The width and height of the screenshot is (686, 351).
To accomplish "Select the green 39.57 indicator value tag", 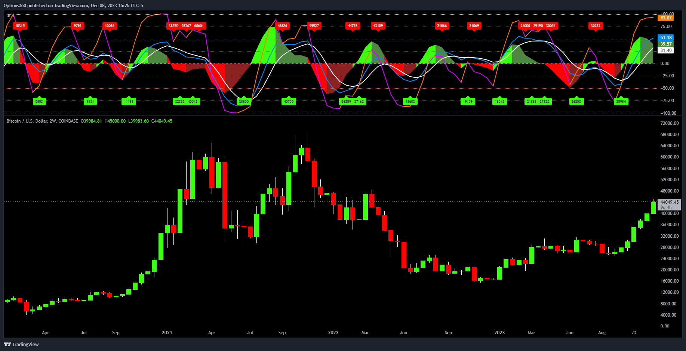I will click(x=665, y=44).
